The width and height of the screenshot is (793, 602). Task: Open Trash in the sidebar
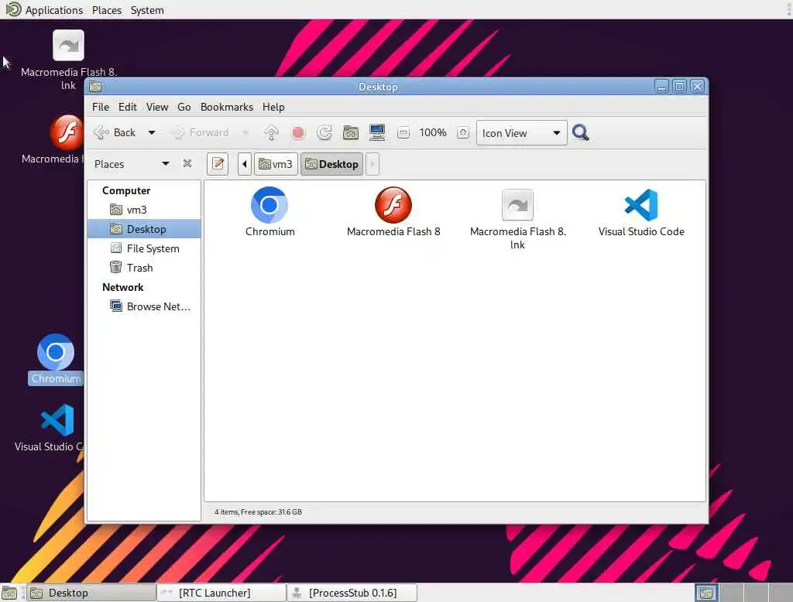pos(143,268)
